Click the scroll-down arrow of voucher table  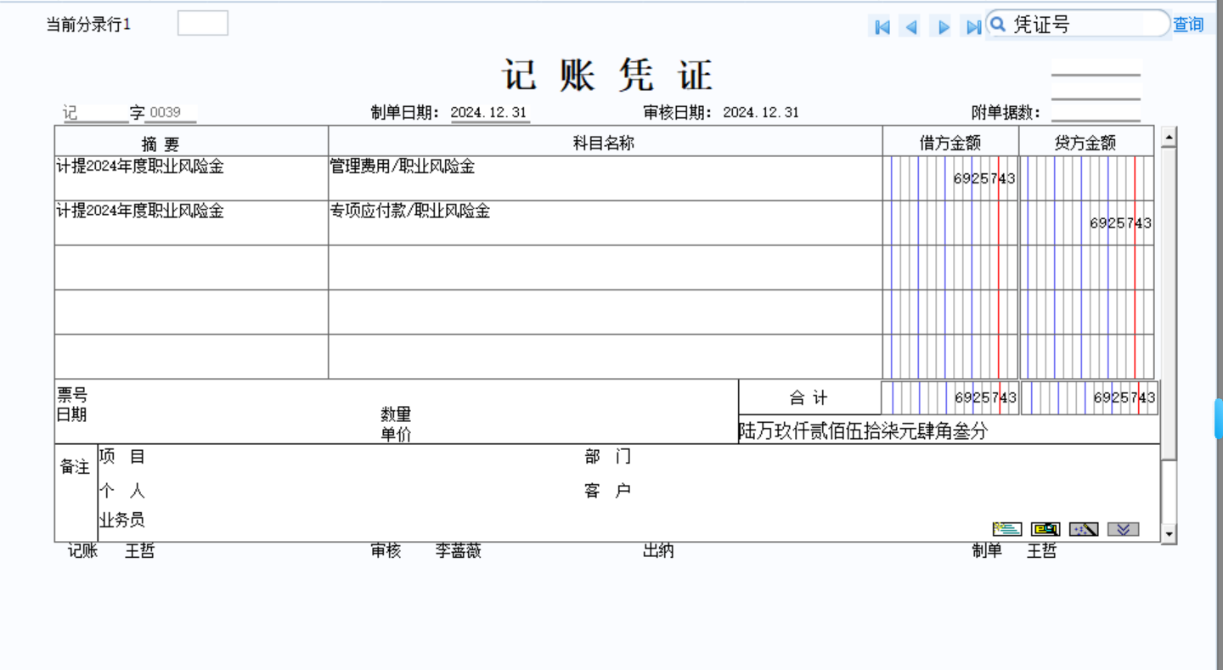pyautogui.click(x=1169, y=533)
